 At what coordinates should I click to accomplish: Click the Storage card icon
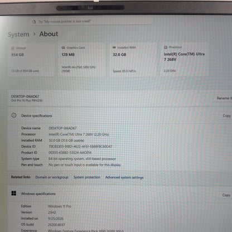[x=13, y=48]
